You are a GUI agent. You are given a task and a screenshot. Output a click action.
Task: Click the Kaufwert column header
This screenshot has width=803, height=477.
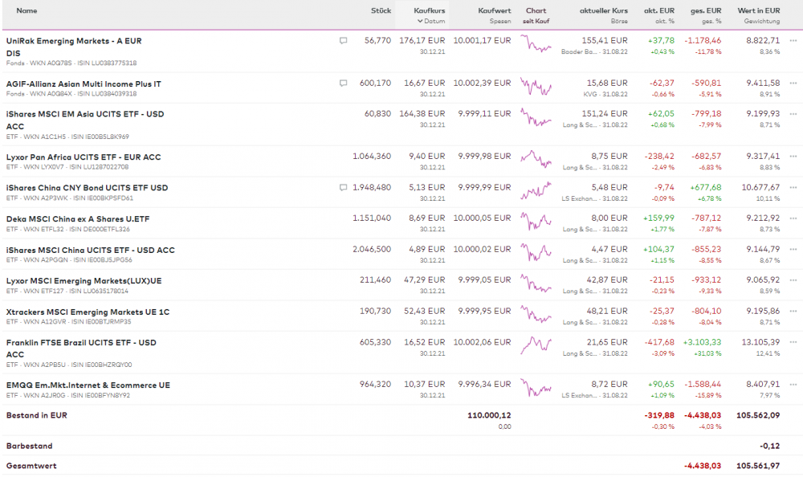point(494,10)
